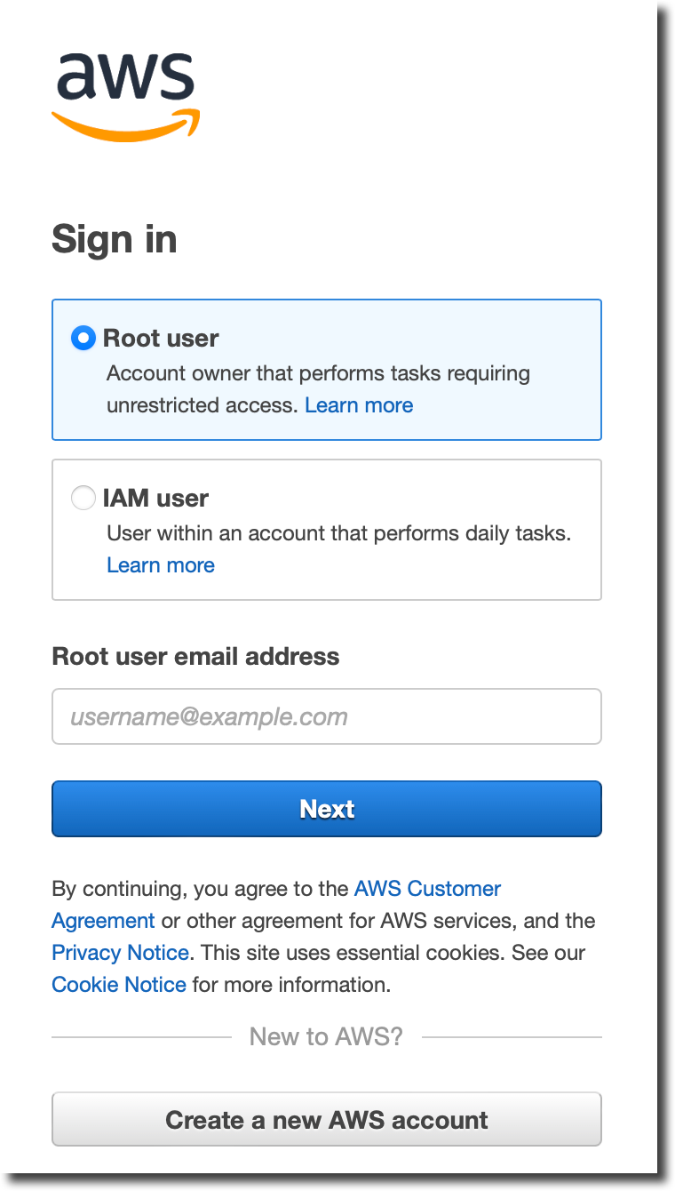Open the Cookie Notice link
This screenshot has height=1191, width=675.
click(x=119, y=985)
